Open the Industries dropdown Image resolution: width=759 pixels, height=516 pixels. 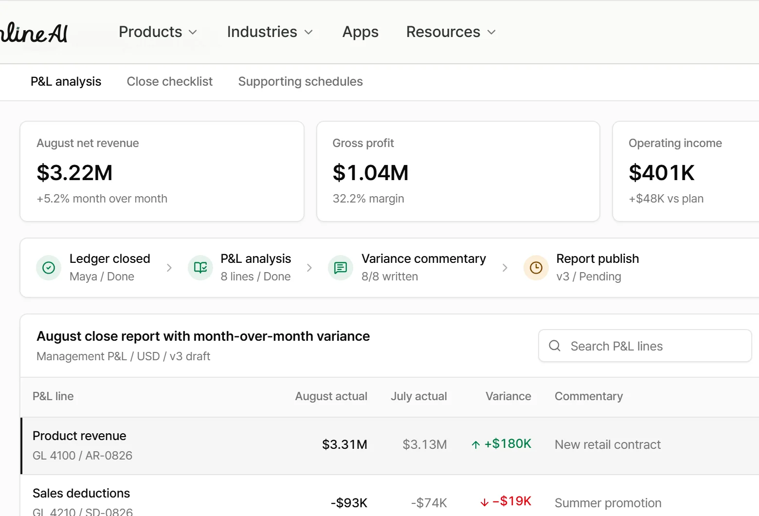coord(270,32)
